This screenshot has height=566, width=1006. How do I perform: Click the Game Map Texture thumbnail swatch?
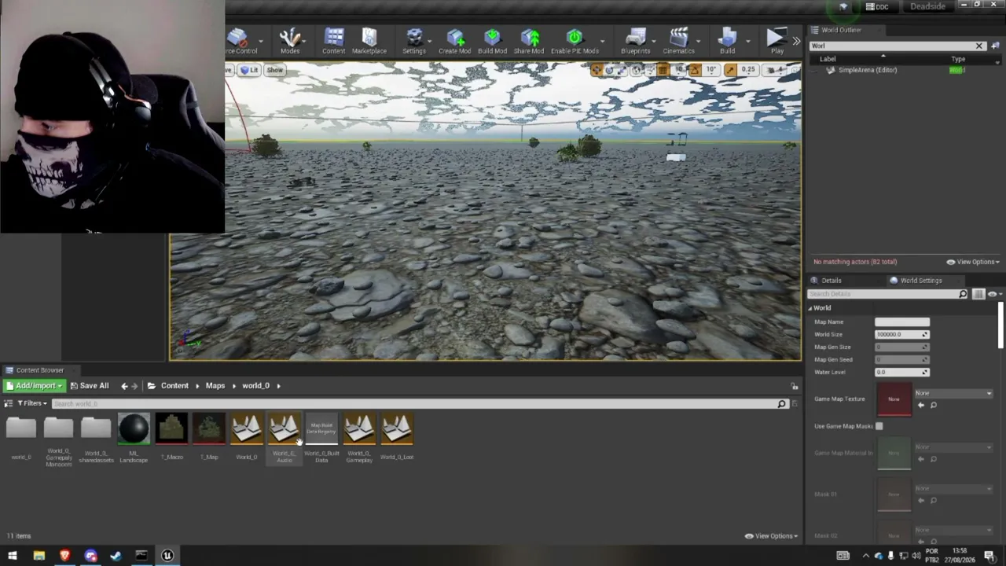click(894, 399)
